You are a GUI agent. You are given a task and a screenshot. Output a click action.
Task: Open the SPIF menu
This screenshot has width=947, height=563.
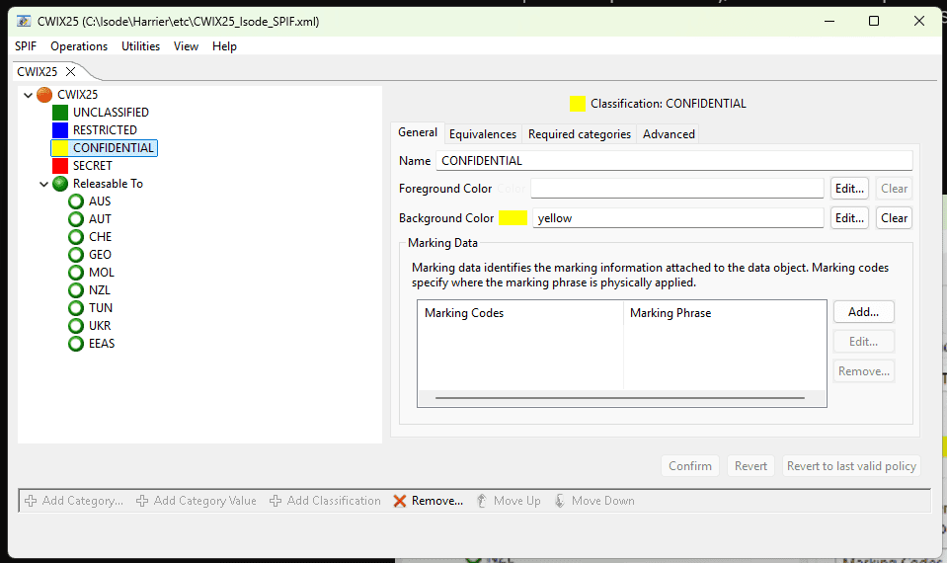pos(26,46)
